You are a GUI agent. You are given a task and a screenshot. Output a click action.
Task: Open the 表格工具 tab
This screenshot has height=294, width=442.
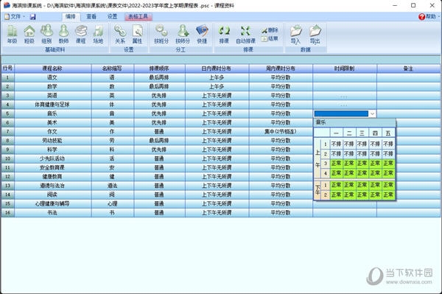click(138, 17)
